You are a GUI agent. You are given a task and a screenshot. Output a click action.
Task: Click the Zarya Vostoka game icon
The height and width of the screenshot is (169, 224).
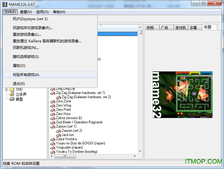pyautogui.click(x=53, y=139)
